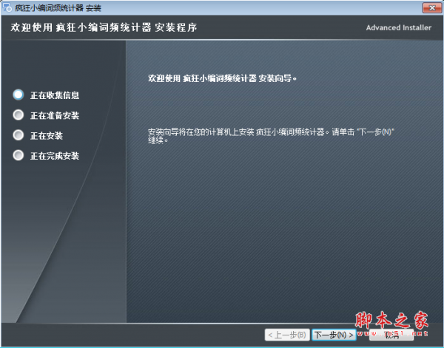Click the 正在安装 label text
The image size is (444, 348).
coord(47,136)
